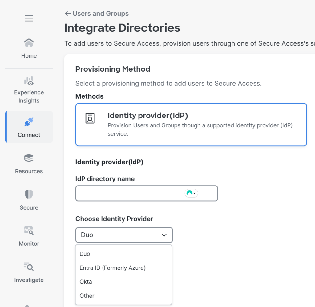
Task: Select the Secure shield icon
Action: point(29,194)
